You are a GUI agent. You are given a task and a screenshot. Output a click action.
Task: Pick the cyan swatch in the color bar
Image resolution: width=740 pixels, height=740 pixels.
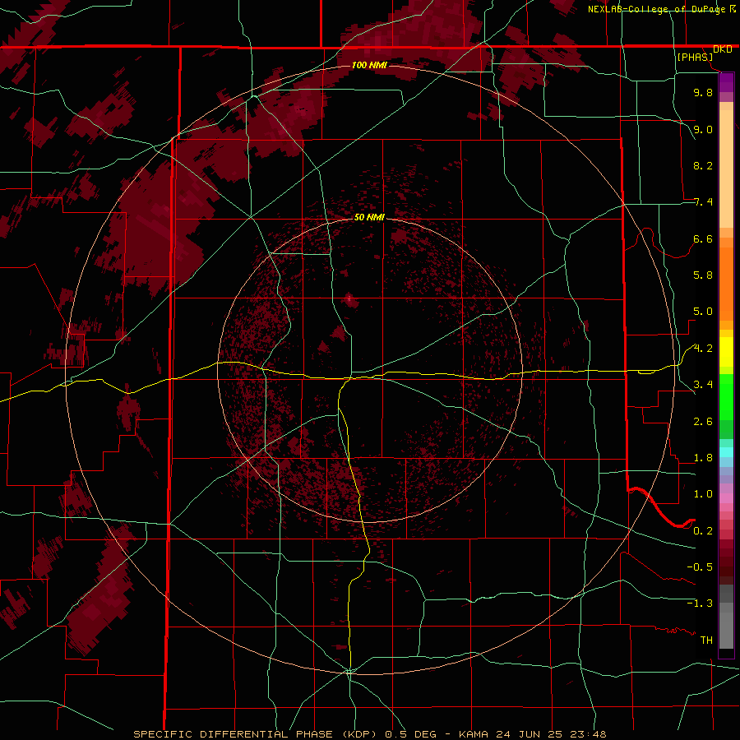coord(726,452)
